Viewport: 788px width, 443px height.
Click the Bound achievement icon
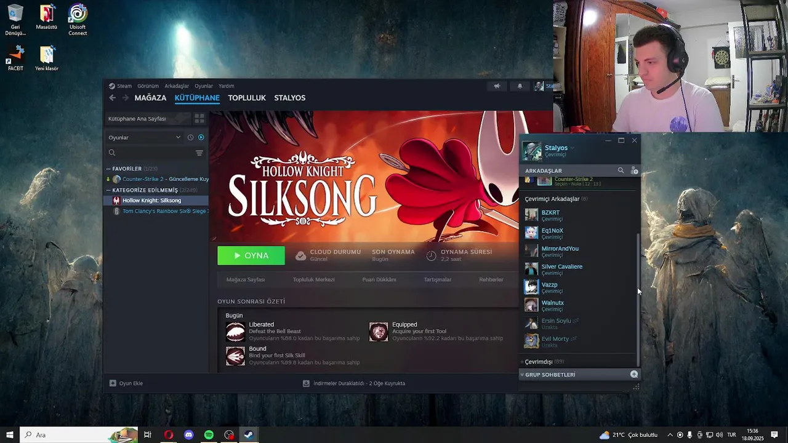click(x=235, y=356)
